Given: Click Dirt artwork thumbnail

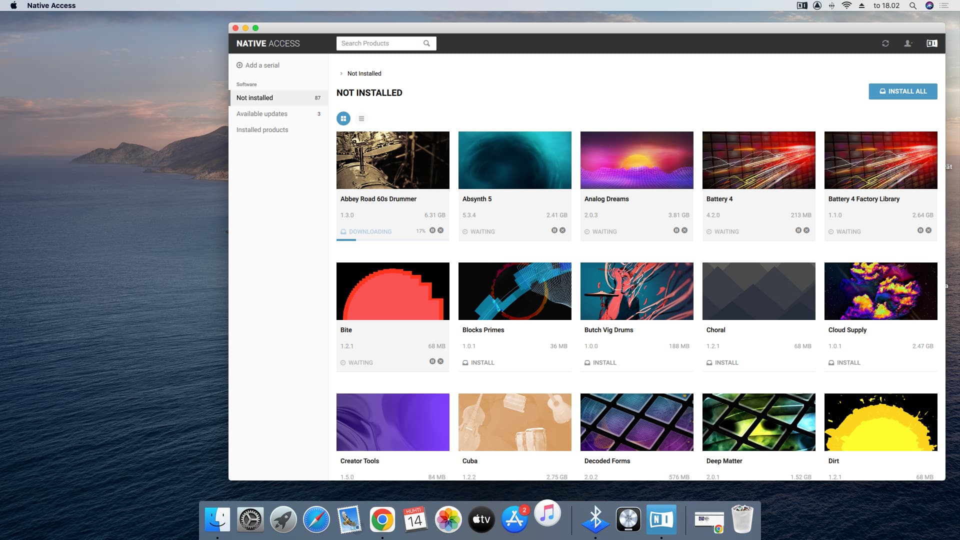Looking at the screenshot, I should point(881,422).
